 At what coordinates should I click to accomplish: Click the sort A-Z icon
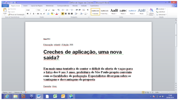point(84,10)
